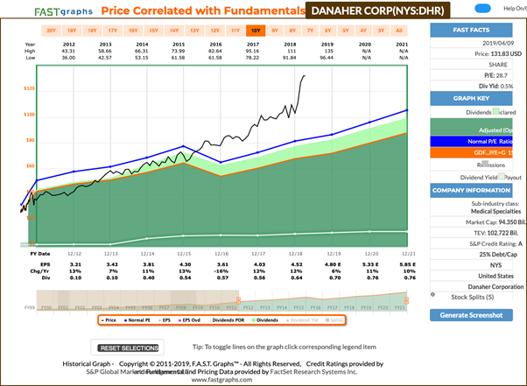Toggle the EPS legend item
This screenshot has width=527, height=386.
165,320
